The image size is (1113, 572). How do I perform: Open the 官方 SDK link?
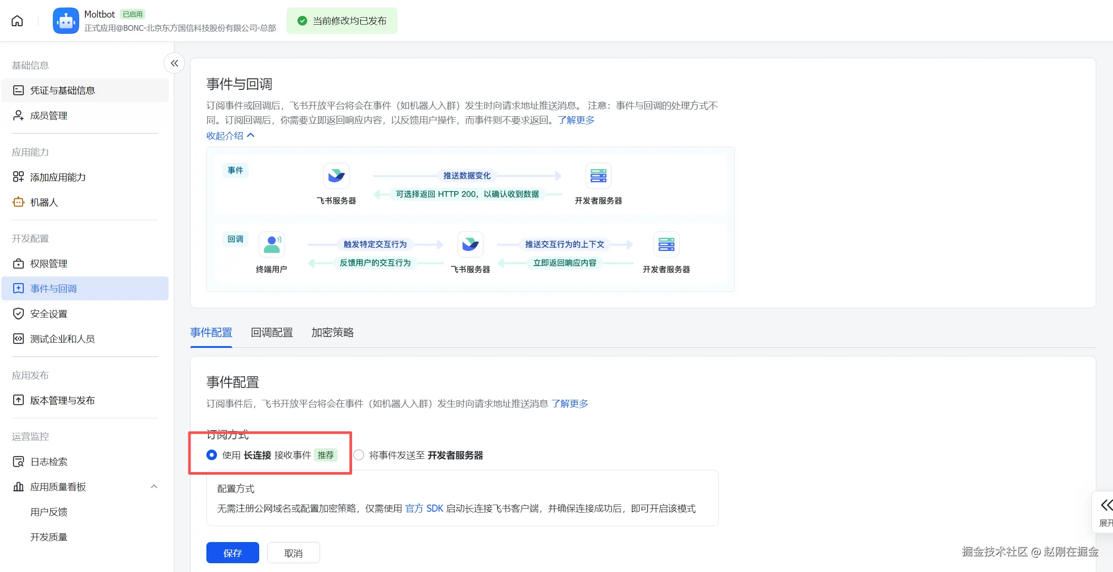click(x=424, y=509)
